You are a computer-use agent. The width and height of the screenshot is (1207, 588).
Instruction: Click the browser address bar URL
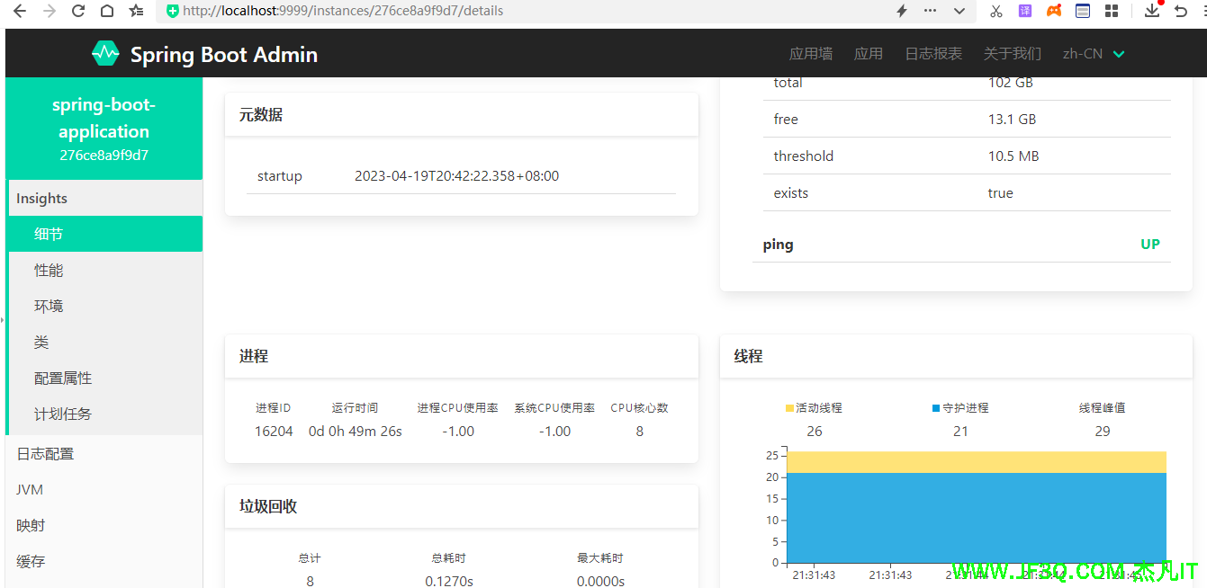click(x=342, y=11)
